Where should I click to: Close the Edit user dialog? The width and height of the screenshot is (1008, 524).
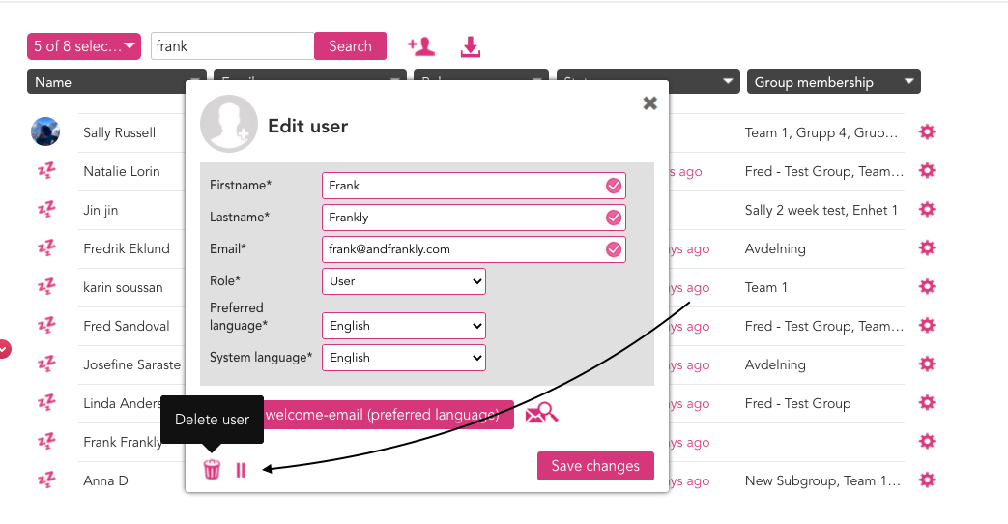pyautogui.click(x=649, y=102)
